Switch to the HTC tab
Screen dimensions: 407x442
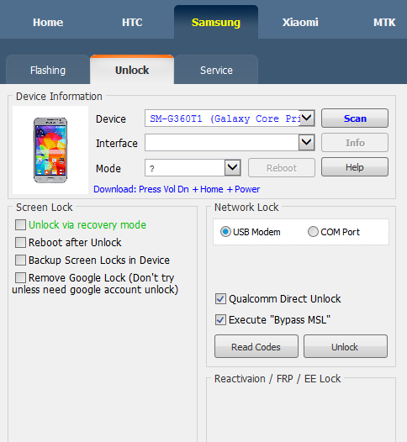[132, 23]
